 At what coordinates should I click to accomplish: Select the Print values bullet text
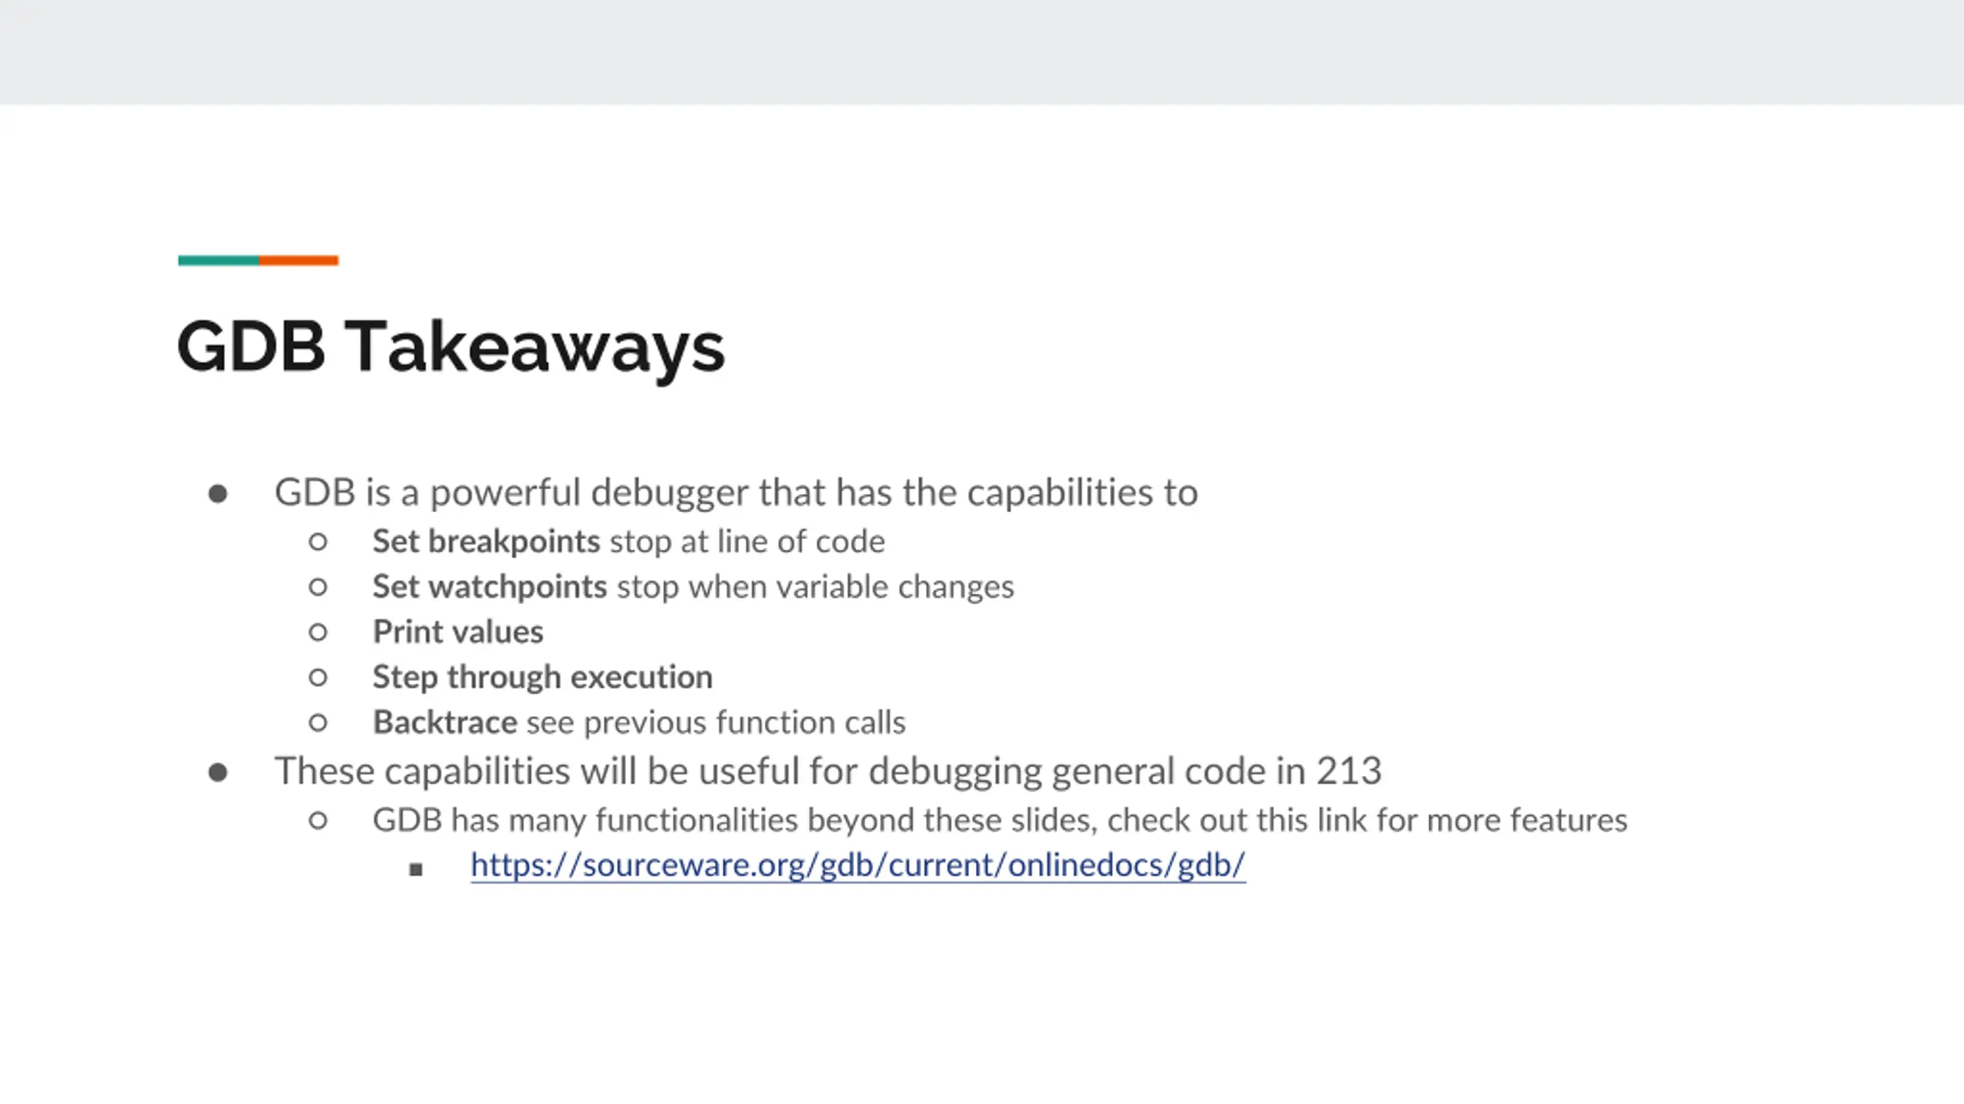point(458,632)
